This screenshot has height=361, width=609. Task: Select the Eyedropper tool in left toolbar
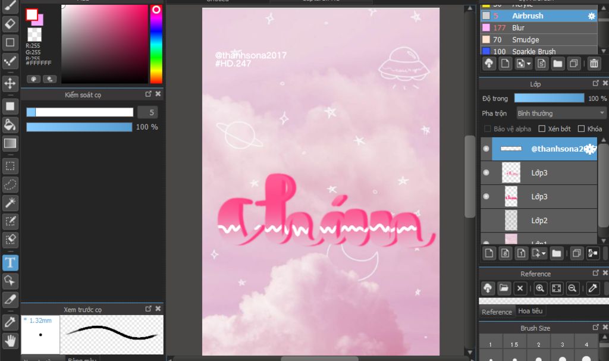10,322
